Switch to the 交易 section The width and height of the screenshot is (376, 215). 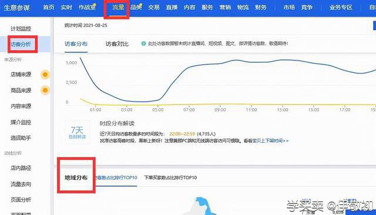click(x=154, y=8)
